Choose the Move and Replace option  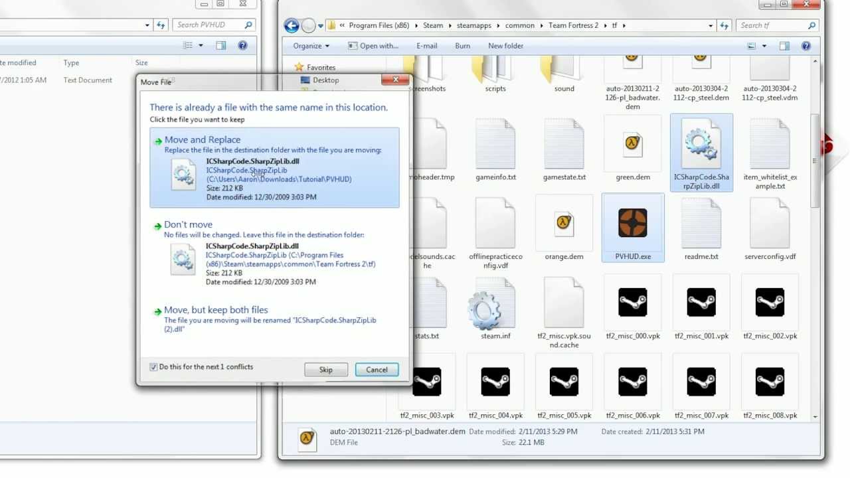click(x=274, y=168)
